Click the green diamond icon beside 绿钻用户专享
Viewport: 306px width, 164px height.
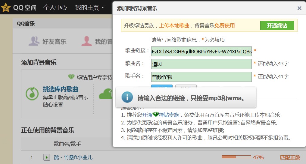[71, 77]
